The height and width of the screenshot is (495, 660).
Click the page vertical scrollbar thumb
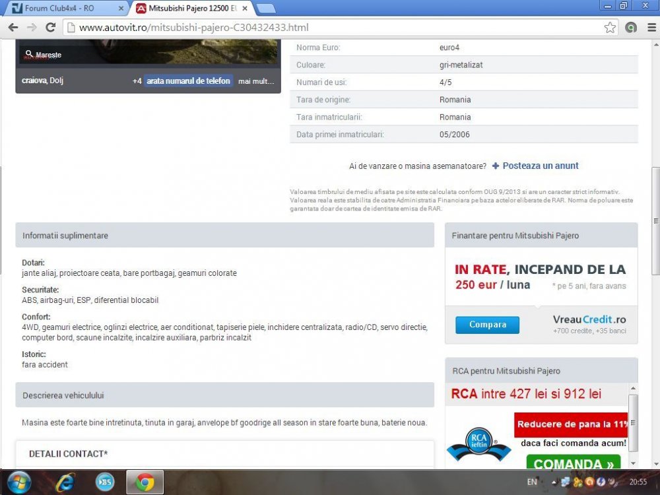click(655, 221)
